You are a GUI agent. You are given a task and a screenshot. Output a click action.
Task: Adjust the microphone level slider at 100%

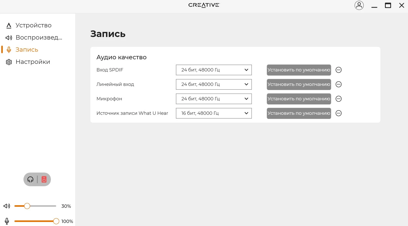pos(56,221)
